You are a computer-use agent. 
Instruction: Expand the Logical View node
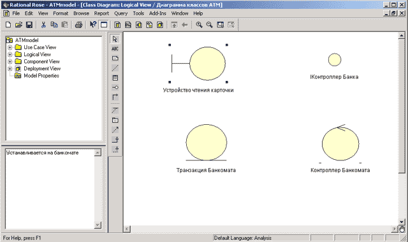10,55
